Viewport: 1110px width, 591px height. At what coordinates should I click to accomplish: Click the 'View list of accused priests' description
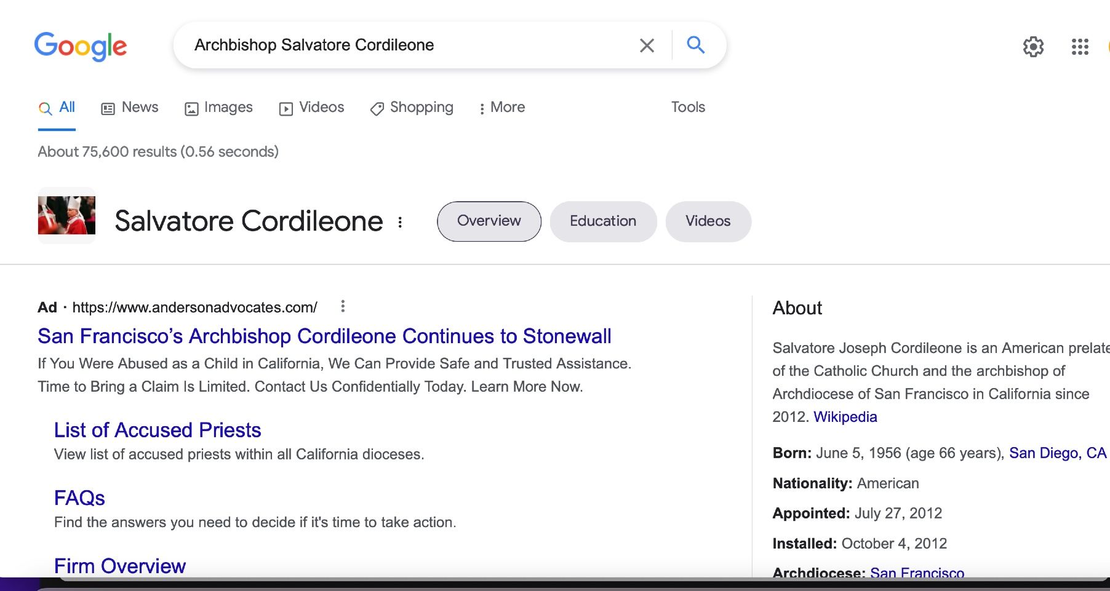(239, 454)
